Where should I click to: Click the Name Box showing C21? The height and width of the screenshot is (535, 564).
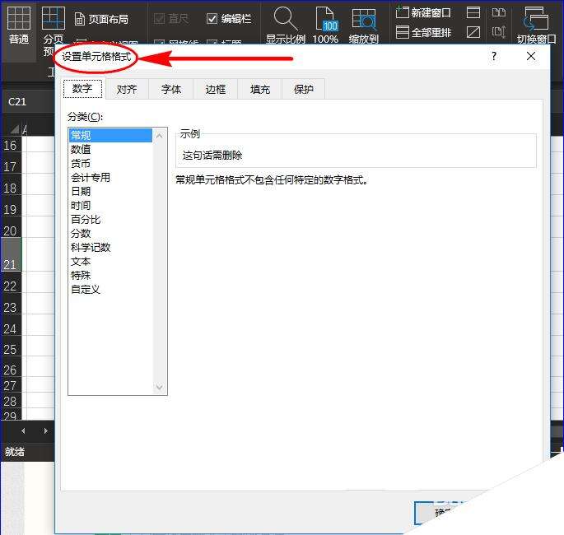click(27, 102)
